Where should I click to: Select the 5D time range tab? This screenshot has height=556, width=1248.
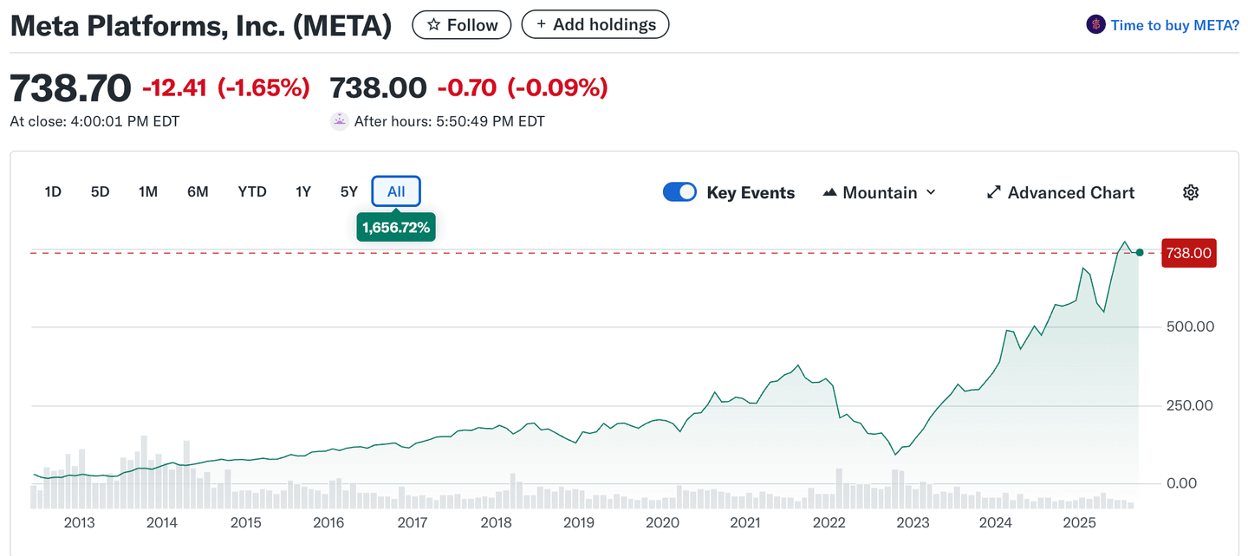tap(101, 192)
